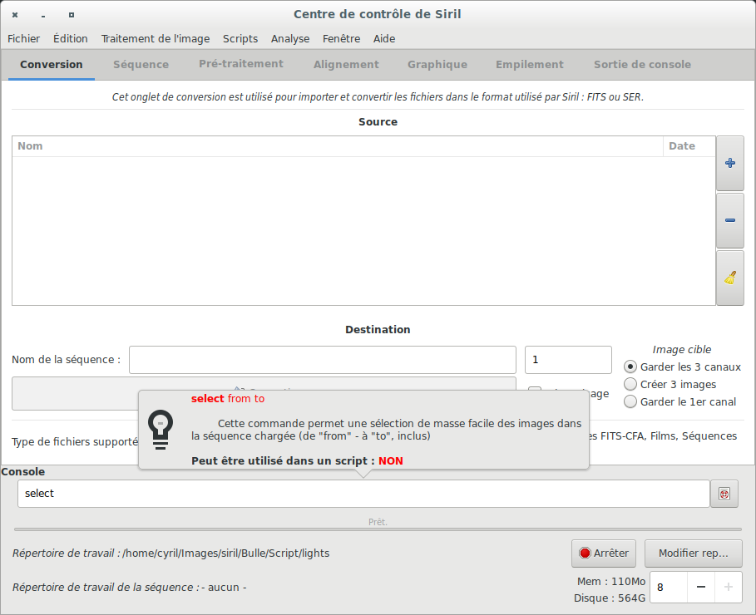This screenshot has width=756, height=615.
Task: Click the red stop icon in Arrêter
Action: click(x=585, y=553)
